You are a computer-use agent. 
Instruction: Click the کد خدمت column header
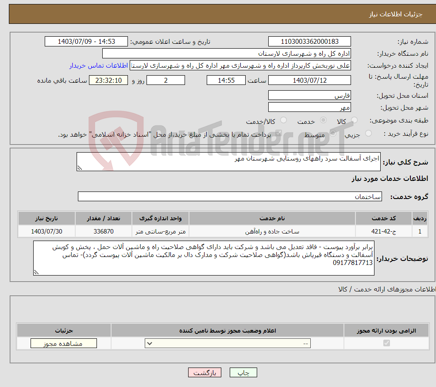click(383, 218)
